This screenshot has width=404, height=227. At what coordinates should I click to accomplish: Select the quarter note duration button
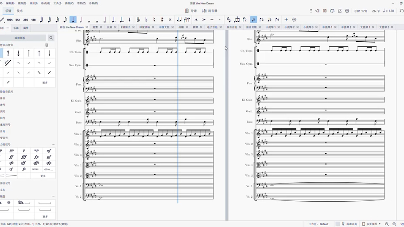(x=73, y=20)
